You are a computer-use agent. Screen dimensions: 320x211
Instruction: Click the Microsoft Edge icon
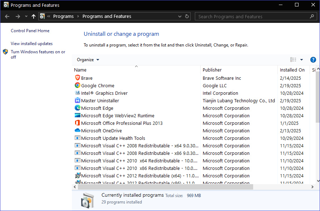point(77,108)
